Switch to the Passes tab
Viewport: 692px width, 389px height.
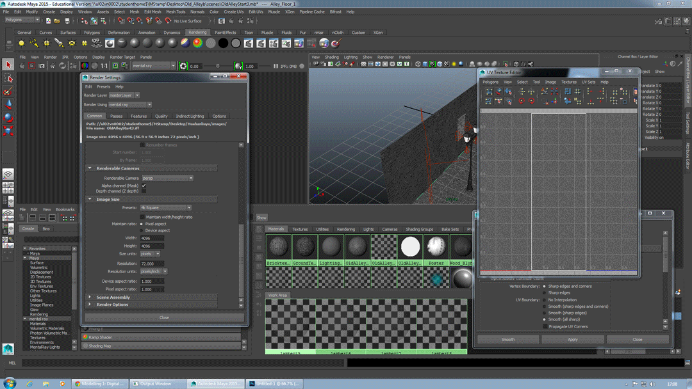tap(117, 116)
